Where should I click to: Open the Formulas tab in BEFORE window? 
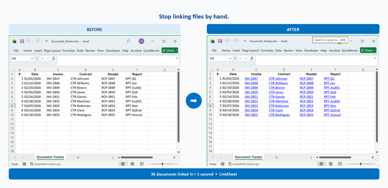(x=69, y=50)
